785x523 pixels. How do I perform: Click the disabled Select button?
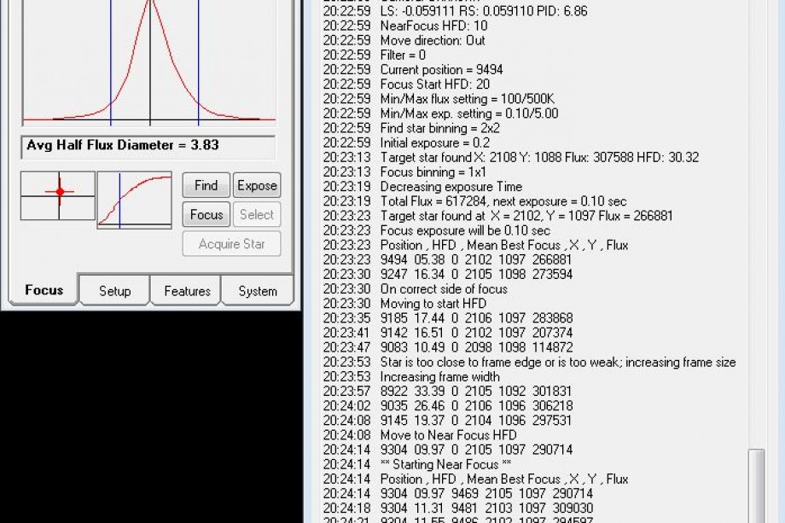[x=257, y=215]
